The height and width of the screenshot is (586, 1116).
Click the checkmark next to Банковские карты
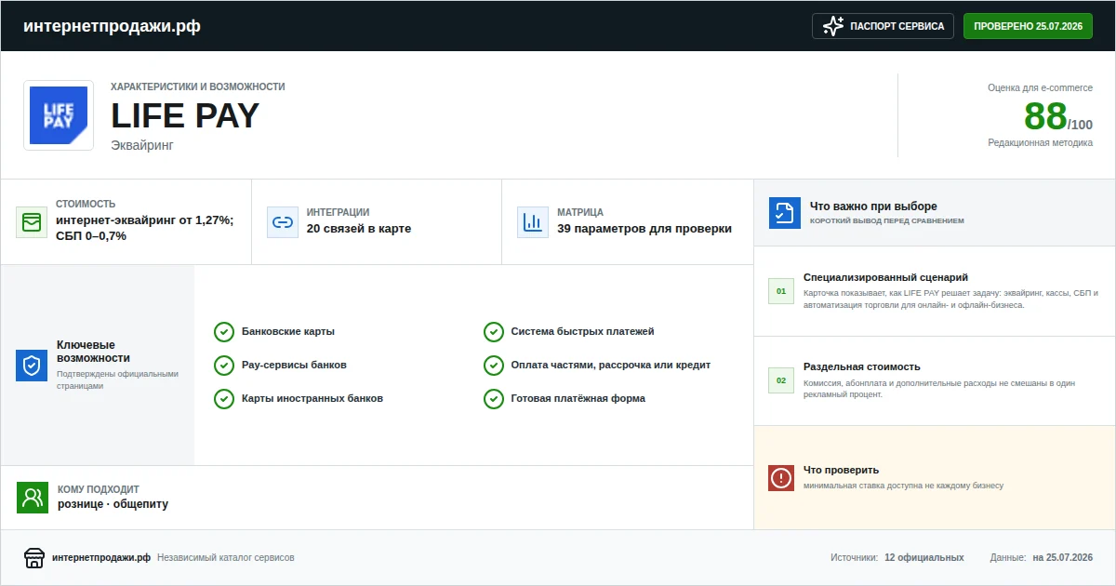(223, 332)
